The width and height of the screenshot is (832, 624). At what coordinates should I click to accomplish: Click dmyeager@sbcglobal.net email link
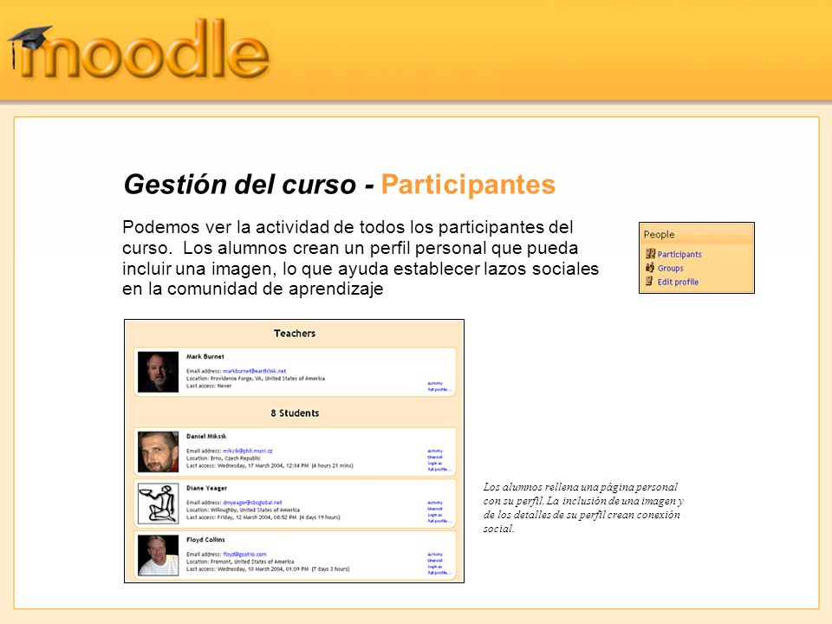pyautogui.click(x=252, y=503)
